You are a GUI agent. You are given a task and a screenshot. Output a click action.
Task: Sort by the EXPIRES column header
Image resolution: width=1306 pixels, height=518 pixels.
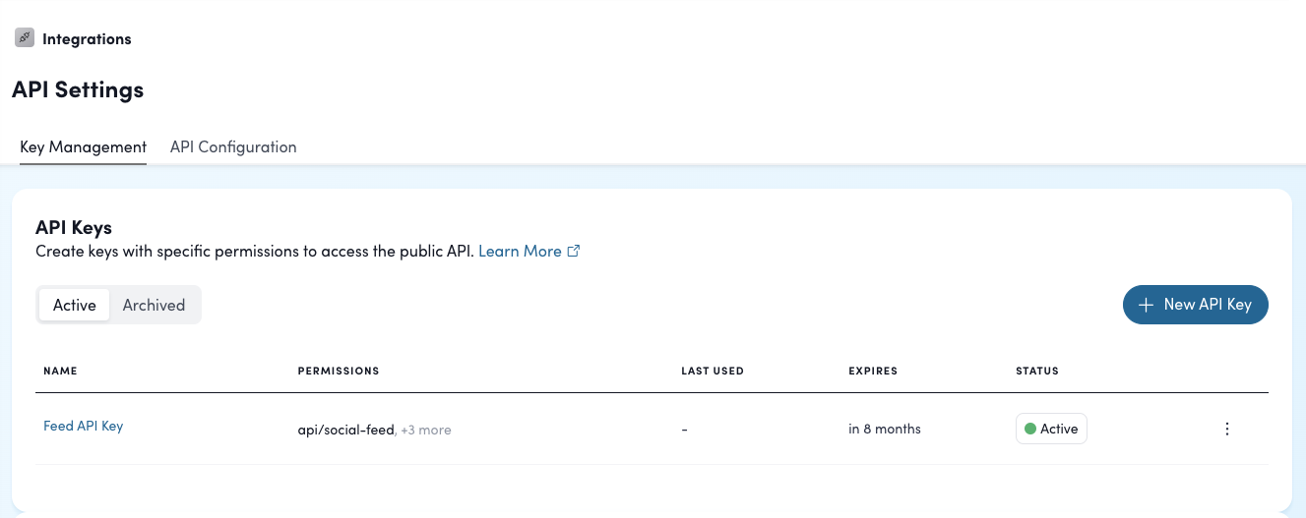coord(872,371)
